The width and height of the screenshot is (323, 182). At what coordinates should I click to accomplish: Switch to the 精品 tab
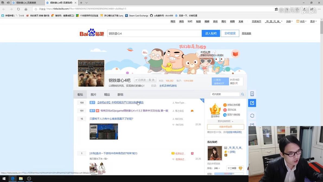click(x=107, y=95)
